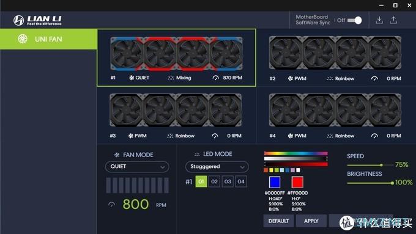Click the Lian Li logo

(37, 20)
